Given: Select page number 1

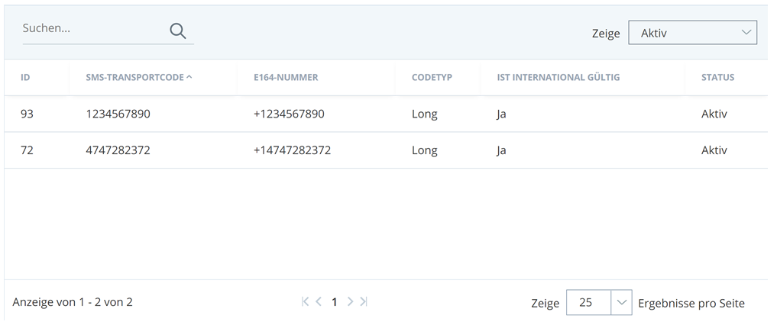Looking at the screenshot, I should pos(335,302).
